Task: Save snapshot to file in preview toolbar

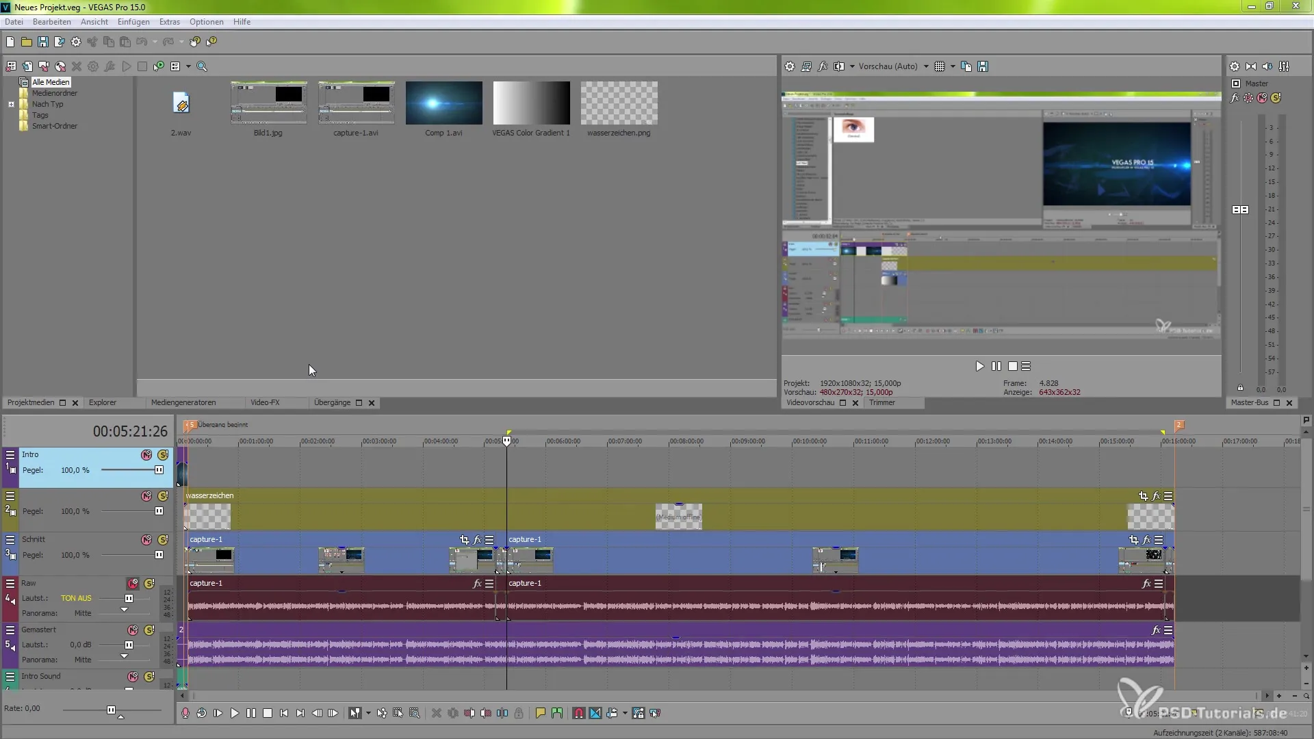Action: 983,66
